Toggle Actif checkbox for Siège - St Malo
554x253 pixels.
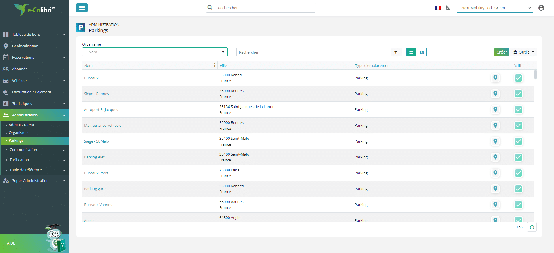coord(519,141)
